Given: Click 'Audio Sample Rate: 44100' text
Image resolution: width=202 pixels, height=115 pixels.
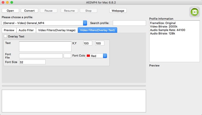Looking at the screenshot, I should (x=167, y=30).
